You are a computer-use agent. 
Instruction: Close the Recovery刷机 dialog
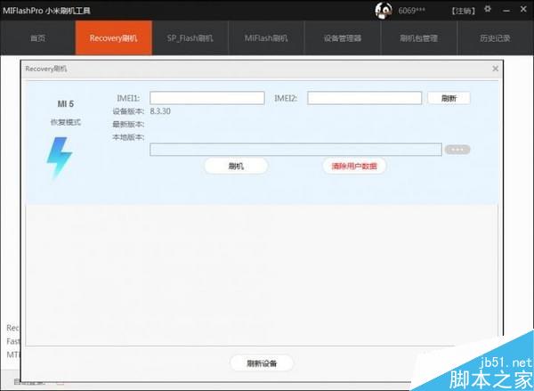point(496,69)
